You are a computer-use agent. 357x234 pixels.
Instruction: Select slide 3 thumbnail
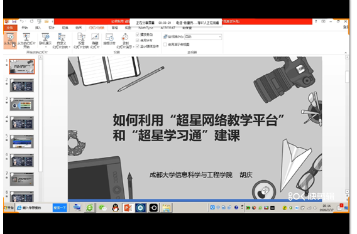[22, 104]
